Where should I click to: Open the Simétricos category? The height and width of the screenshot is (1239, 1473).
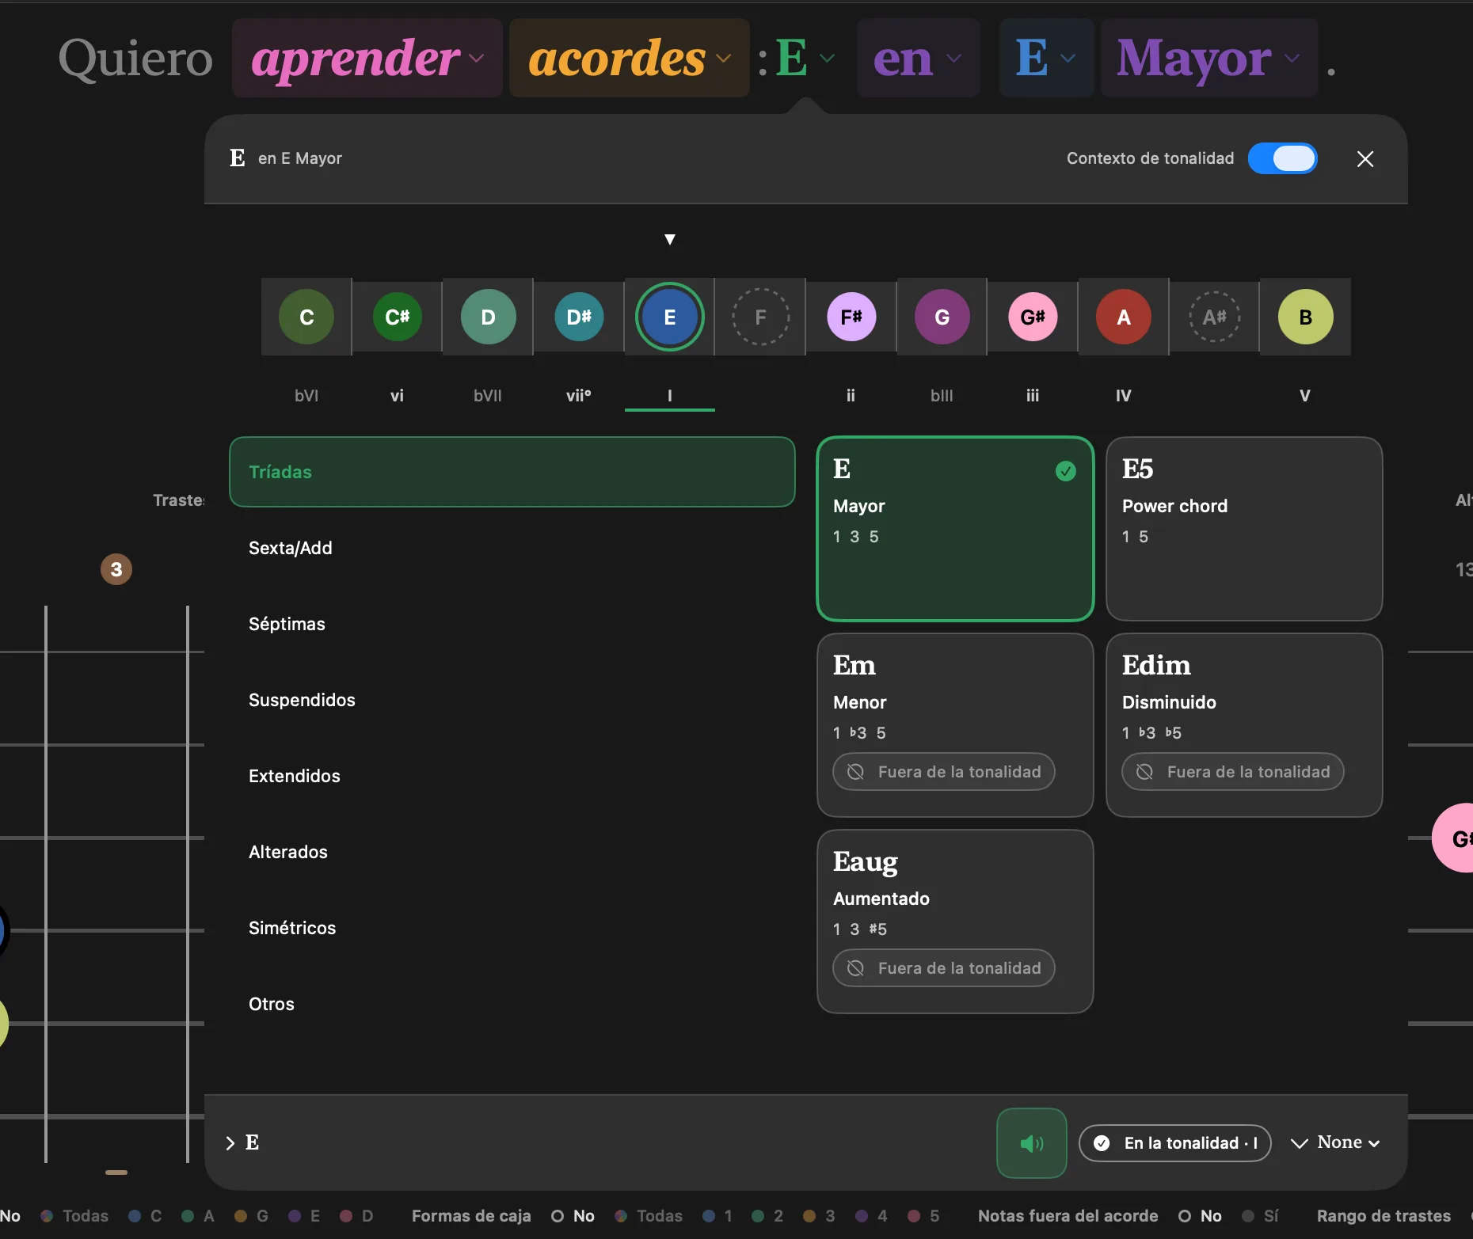[x=512, y=928]
